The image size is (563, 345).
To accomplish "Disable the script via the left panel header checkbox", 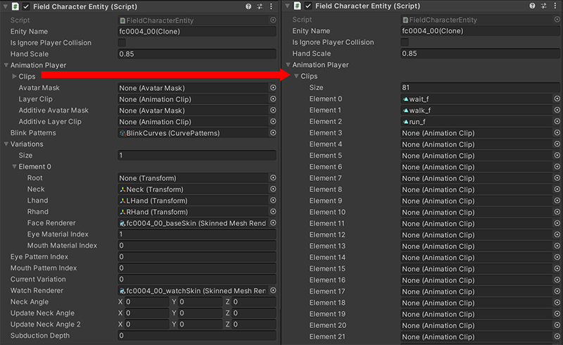I will pos(26,6).
